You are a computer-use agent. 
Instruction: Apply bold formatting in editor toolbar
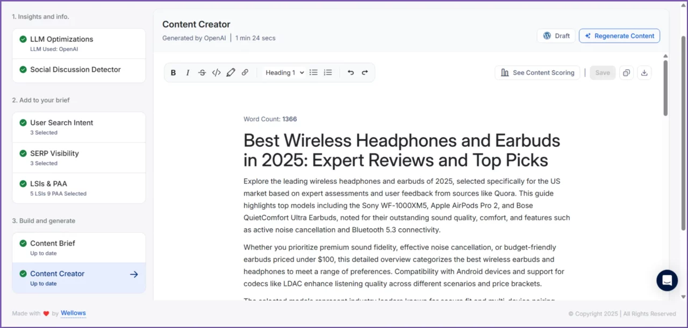173,73
